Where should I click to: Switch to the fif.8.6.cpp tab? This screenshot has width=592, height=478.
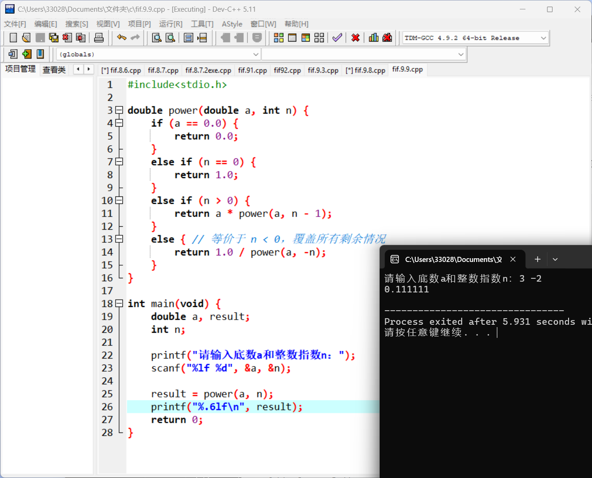pos(121,70)
